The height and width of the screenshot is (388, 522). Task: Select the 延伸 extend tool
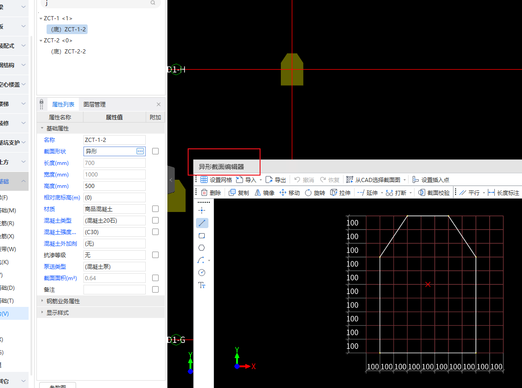point(367,193)
